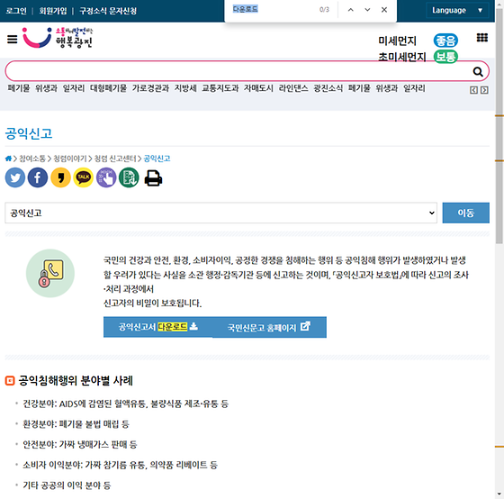
Task: Open 구정소식 문자신청
Action: tap(108, 11)
